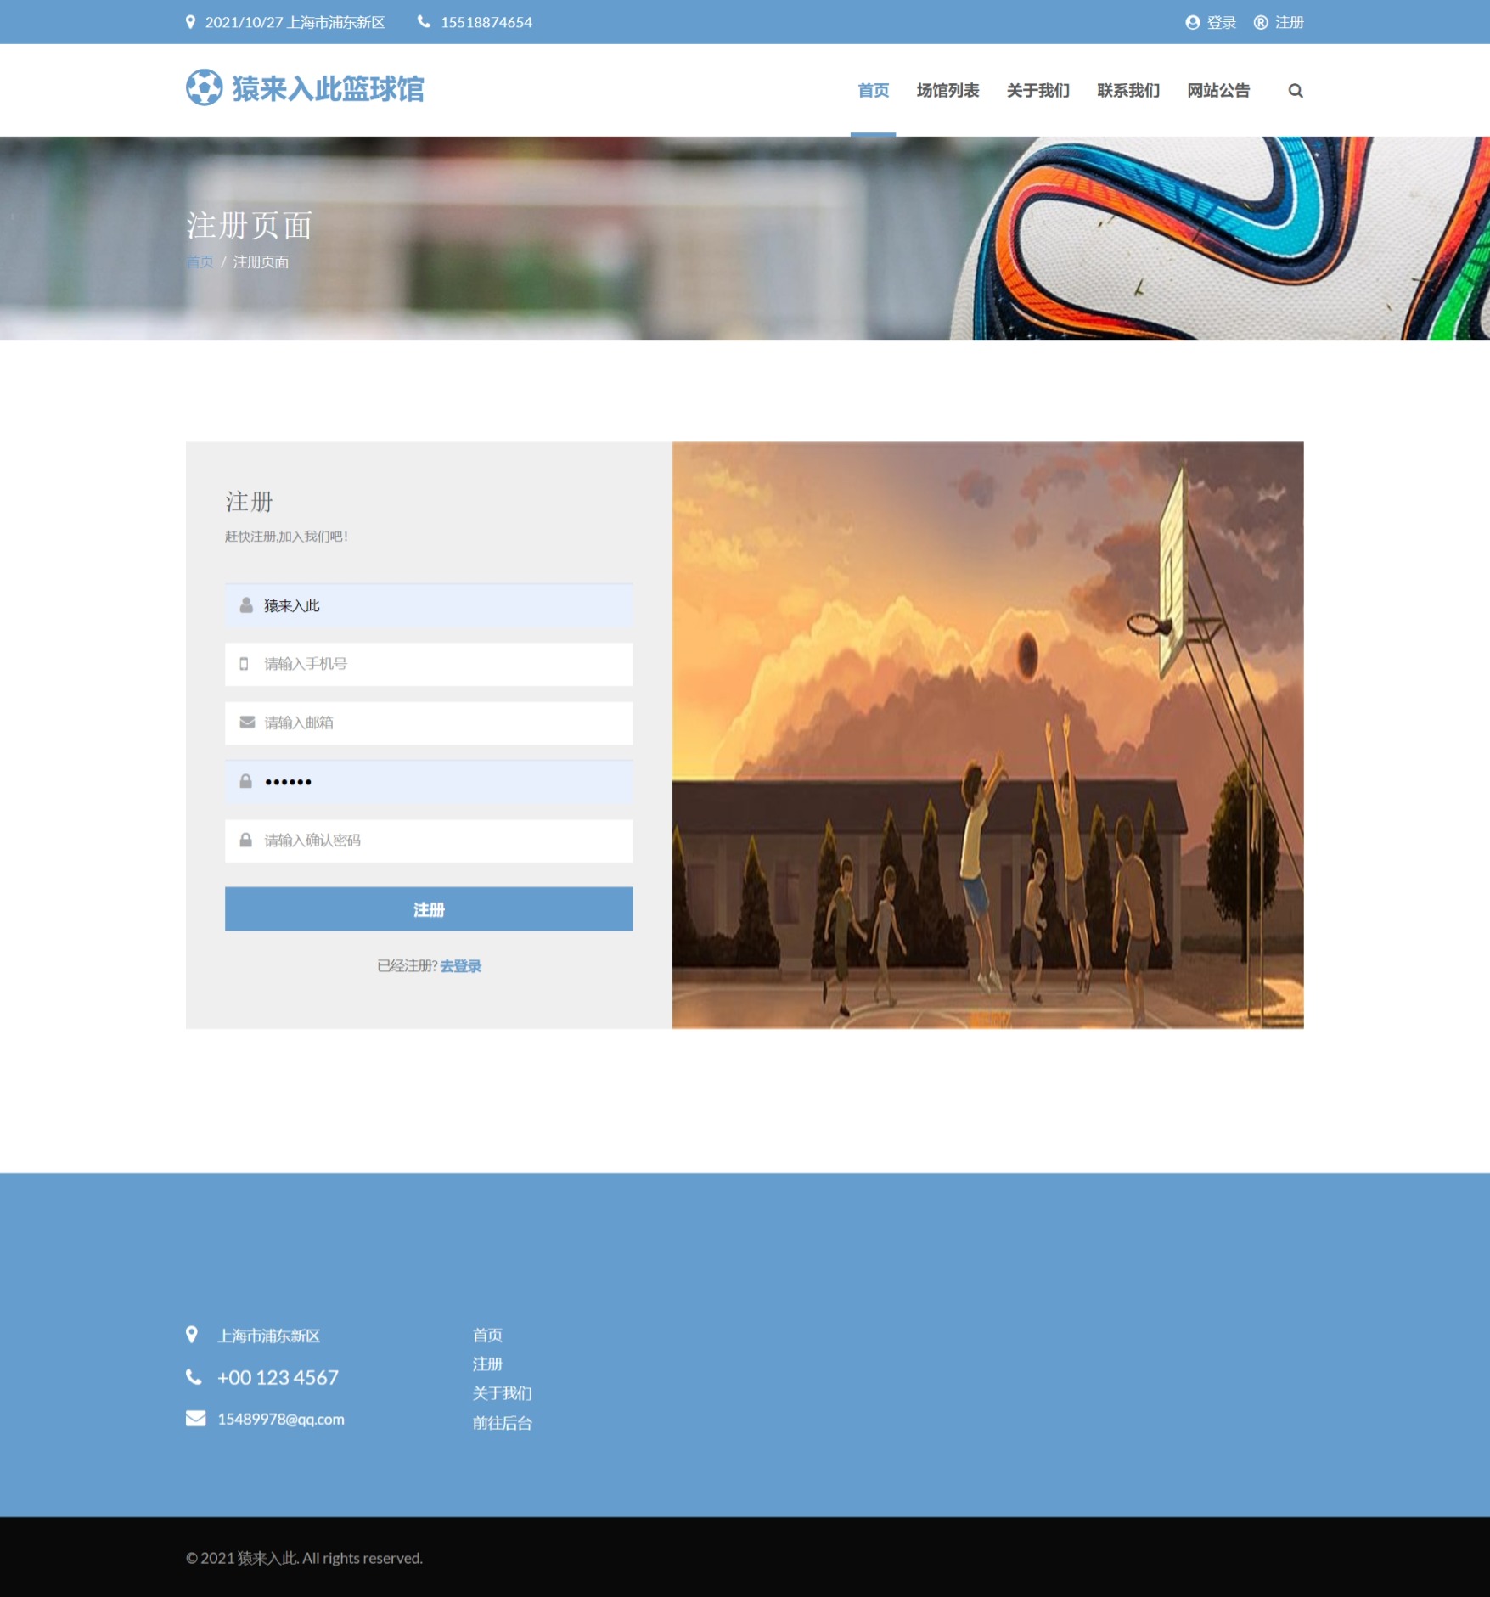Open the 首页 navigation tab

tap(873, 91)
